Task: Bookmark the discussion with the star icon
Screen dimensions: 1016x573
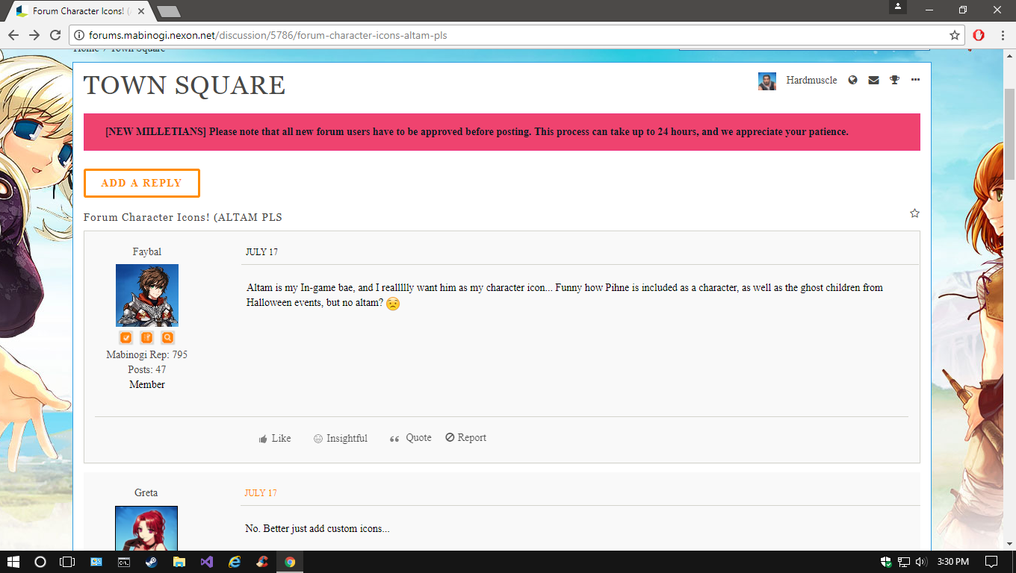Action: [x=914, y=213]
